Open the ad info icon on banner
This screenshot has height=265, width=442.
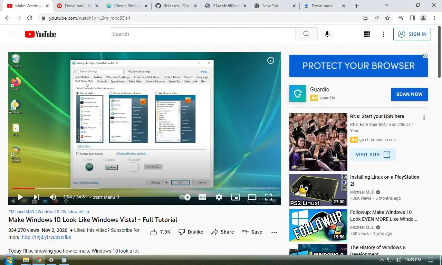click(x=425, y=55)
